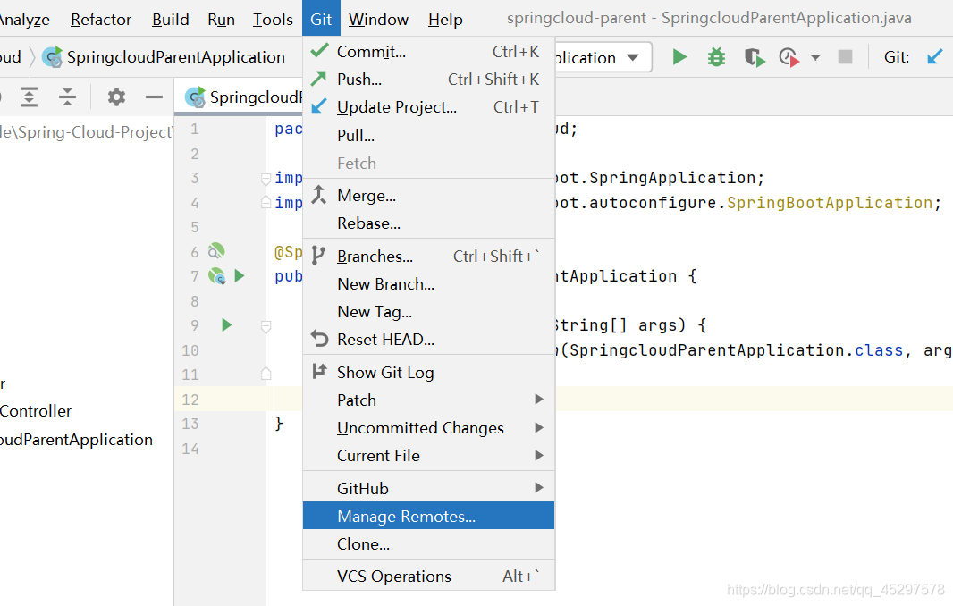Select Manage Remotes menu entry

(x=428, y=517)
